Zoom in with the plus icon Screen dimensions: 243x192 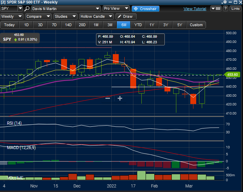click(120, 98)
